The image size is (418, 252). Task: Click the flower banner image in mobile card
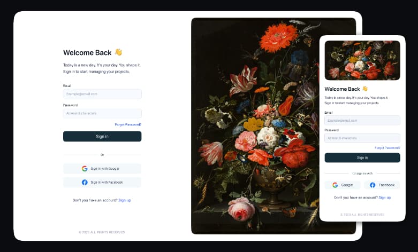(x=362, y=60)
